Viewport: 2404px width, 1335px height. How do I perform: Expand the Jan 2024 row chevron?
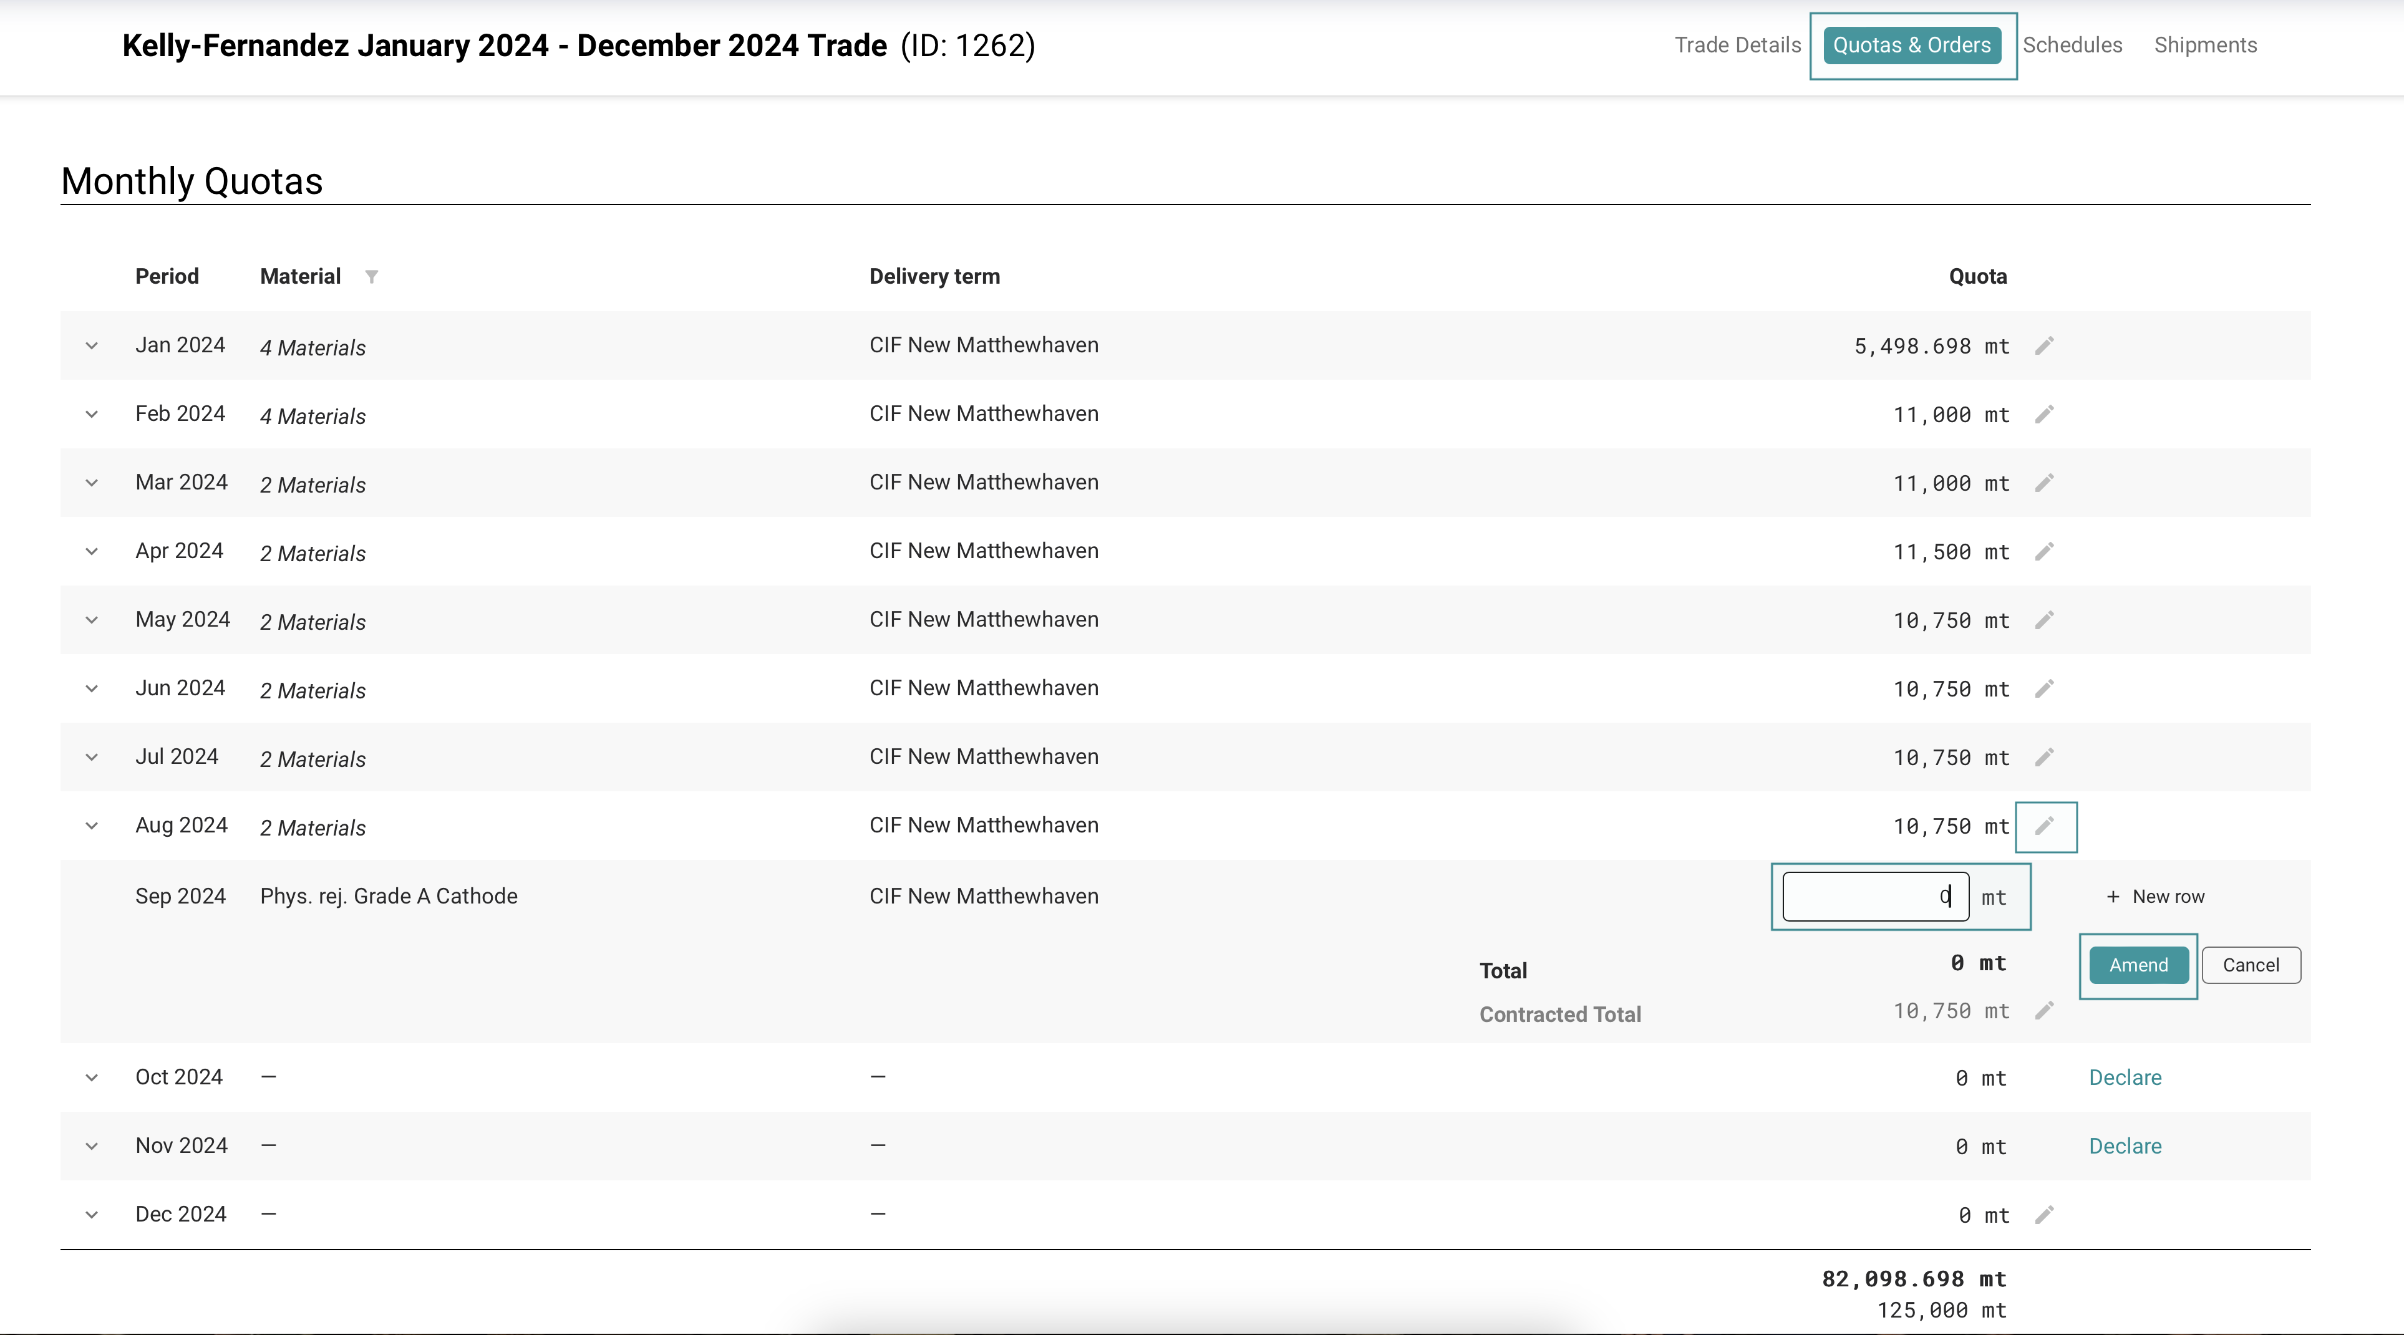click(92, 346)
